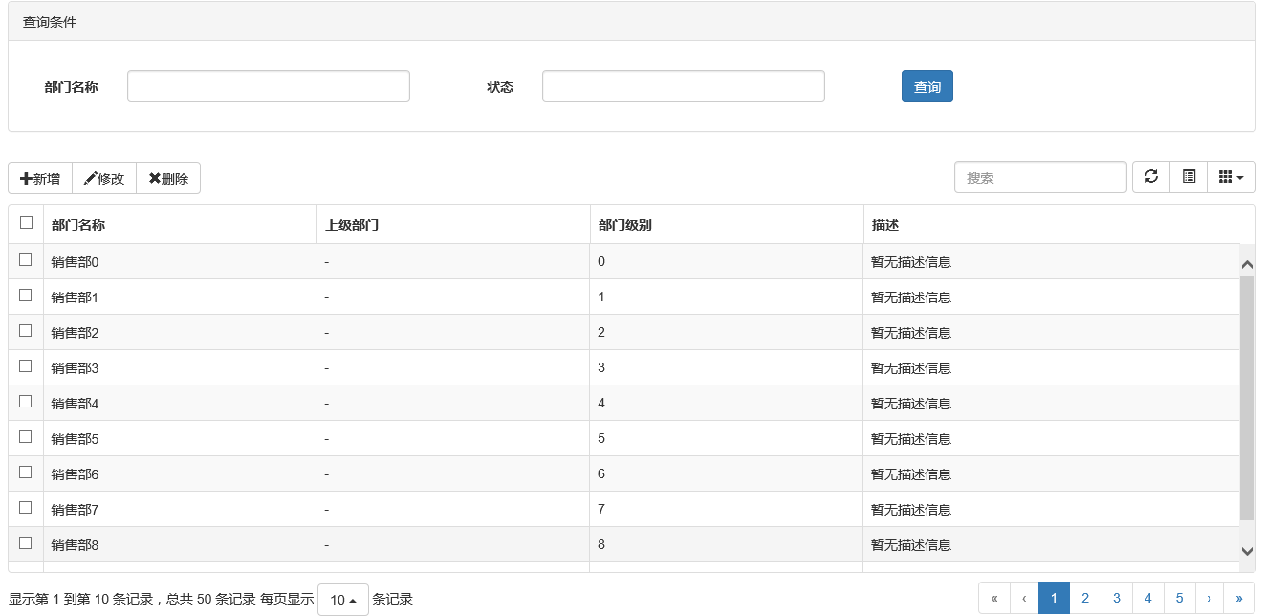Go to previous page ‹ button
This screenshot has height=616, width=1265.
1024,598
